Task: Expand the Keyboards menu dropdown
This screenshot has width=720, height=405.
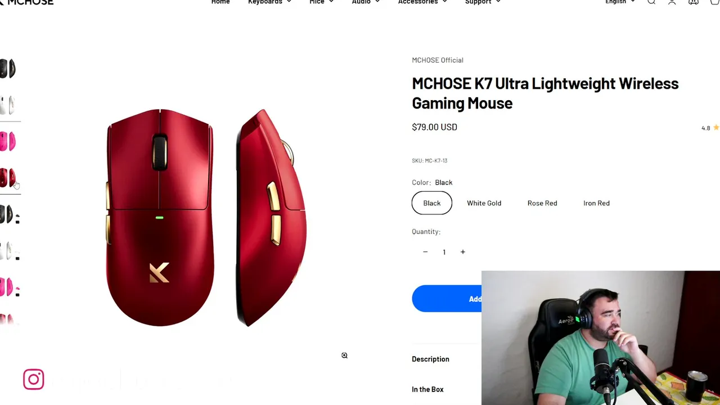Action: tap(269, 2)
